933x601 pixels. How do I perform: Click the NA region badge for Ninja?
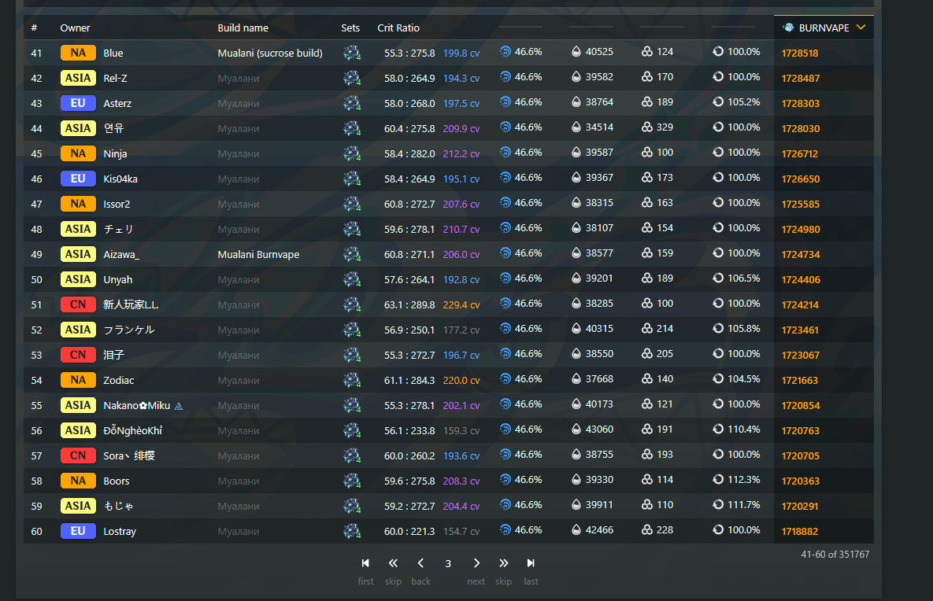point(78,153)
